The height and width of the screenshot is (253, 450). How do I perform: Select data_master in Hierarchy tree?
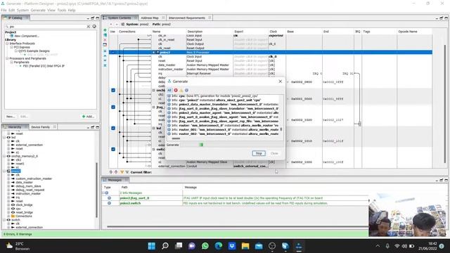24,182
